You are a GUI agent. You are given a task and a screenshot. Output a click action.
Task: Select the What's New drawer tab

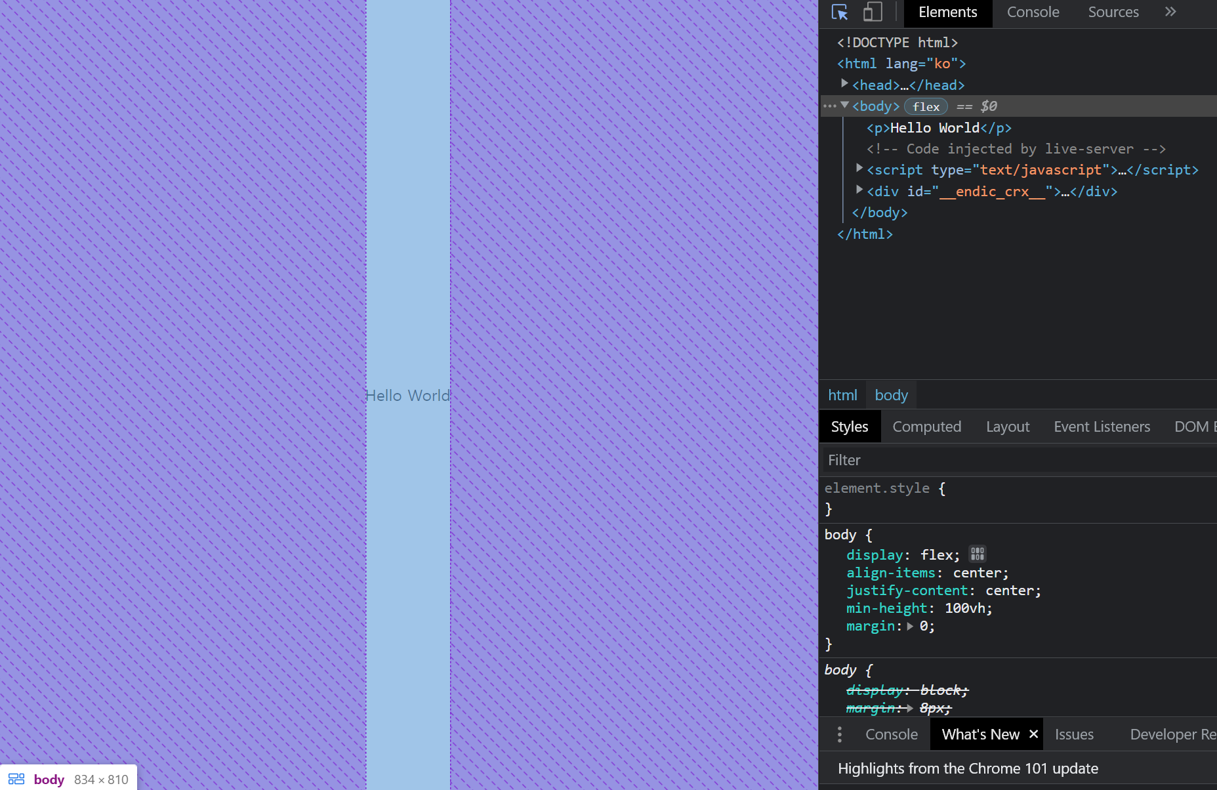980,734
